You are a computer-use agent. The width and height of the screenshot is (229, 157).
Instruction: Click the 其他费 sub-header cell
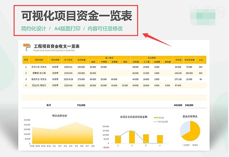click(x=168, y=62)
